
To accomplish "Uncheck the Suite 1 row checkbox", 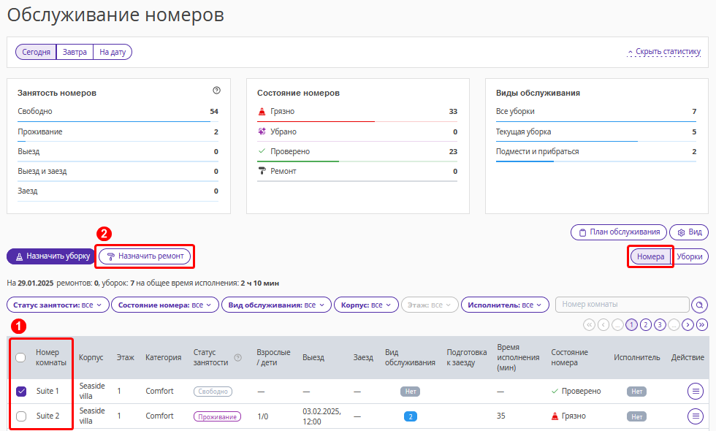I will tap(21, 392).
